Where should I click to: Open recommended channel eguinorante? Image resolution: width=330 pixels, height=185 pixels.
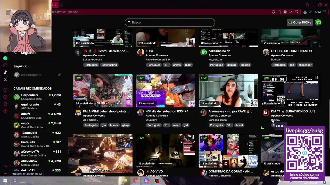coord(37,106)
